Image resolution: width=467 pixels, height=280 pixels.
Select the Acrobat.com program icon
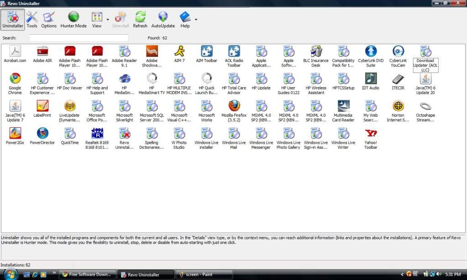tap(15, 51)
